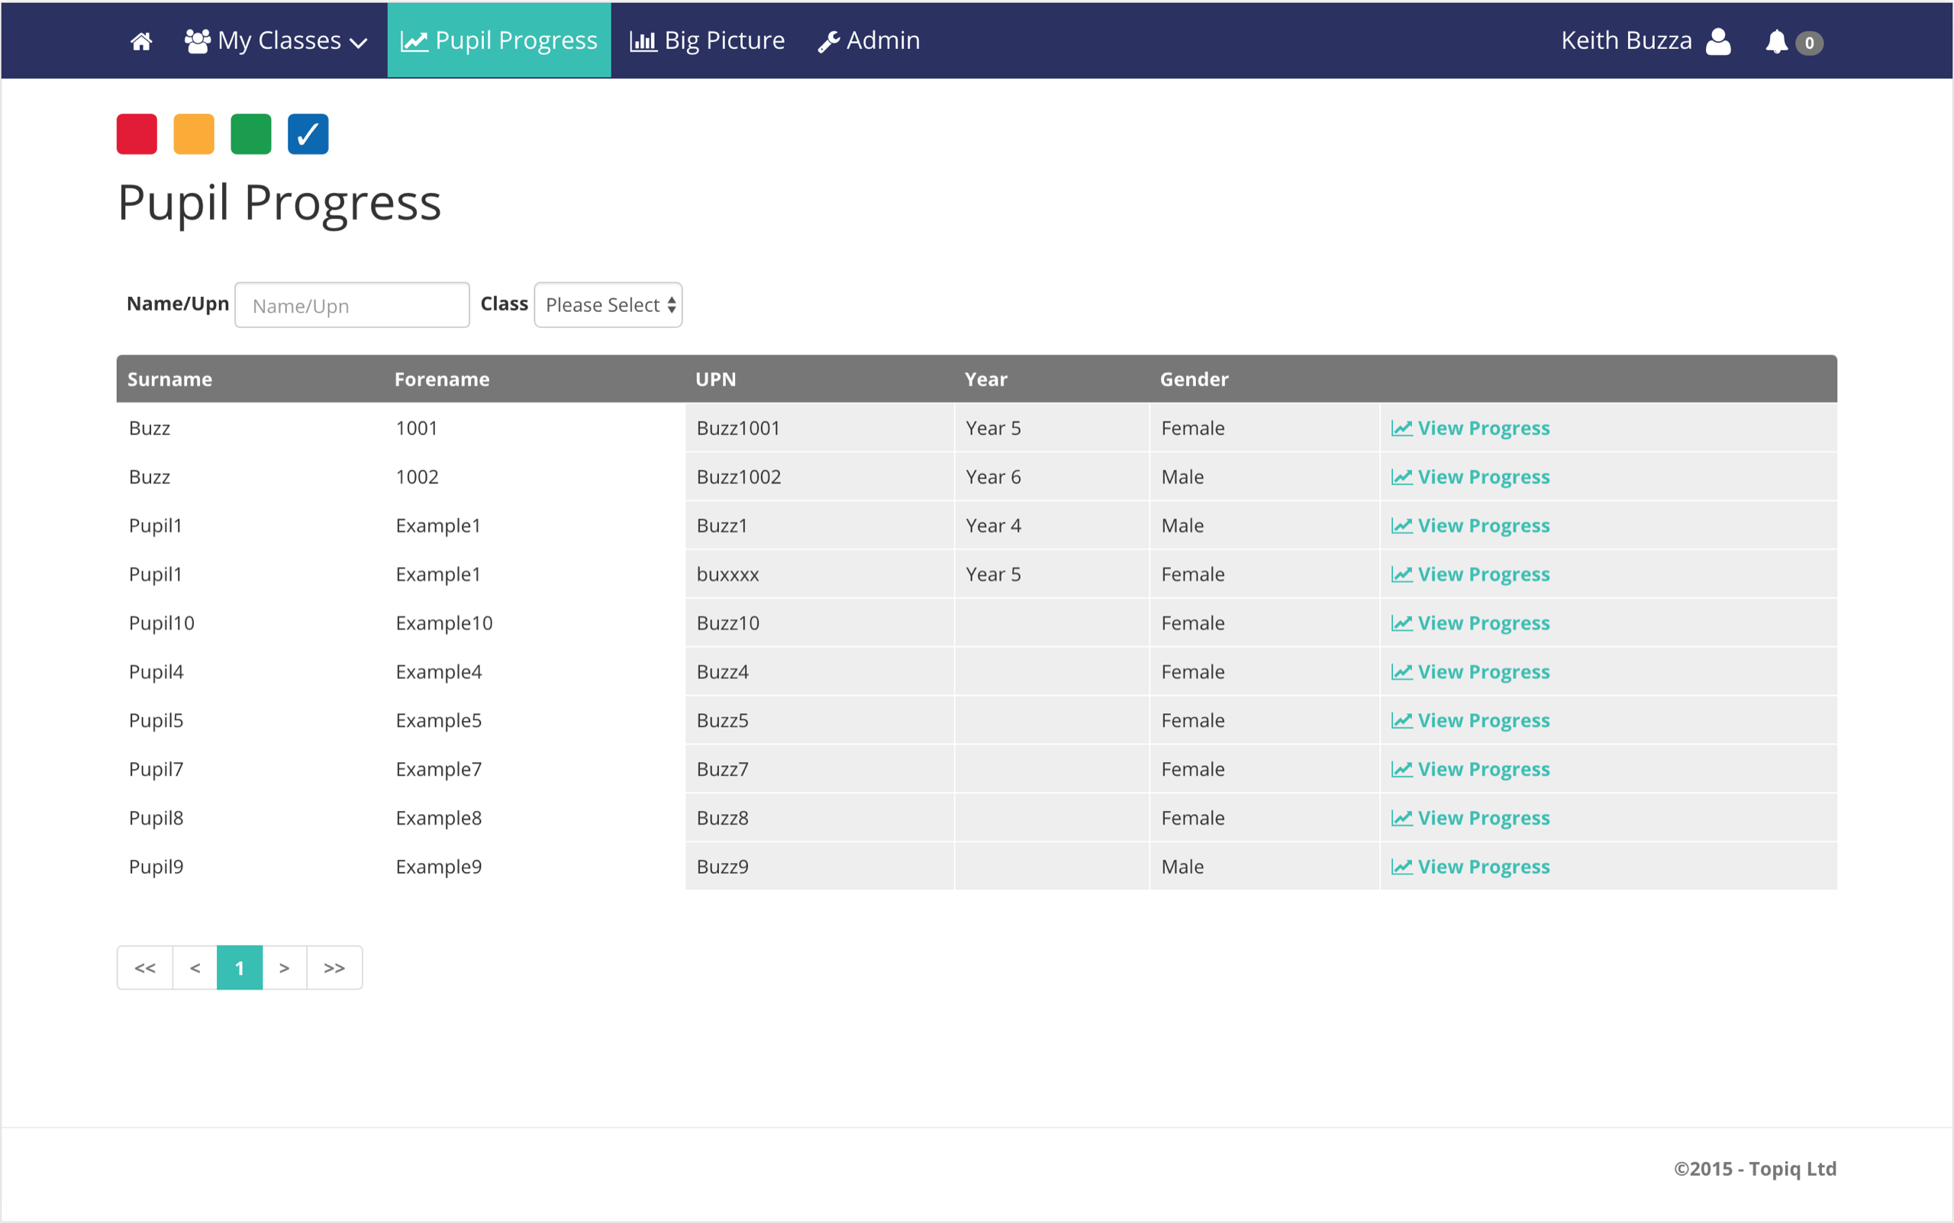Click chart icon in Buzz9 row

click(x=1401, y=866)
